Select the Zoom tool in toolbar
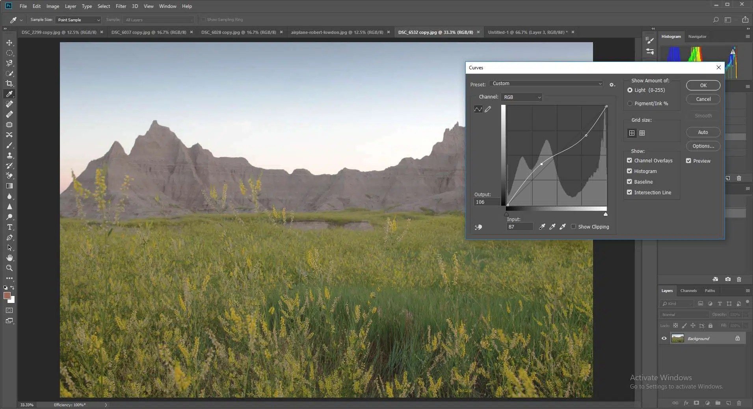Image resolution: width=753 pixels, height=409 pixels. pyautogui.click(x=9, y=268)
